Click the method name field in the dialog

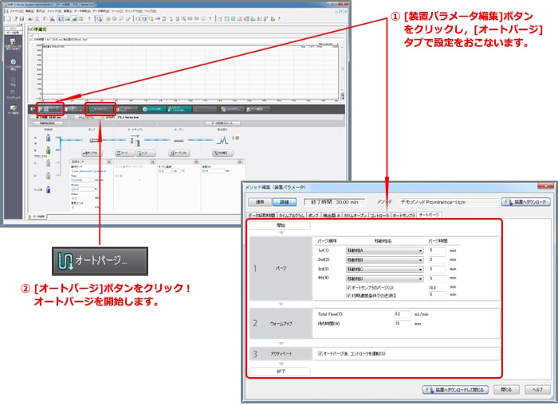click(x=448, y=202)
